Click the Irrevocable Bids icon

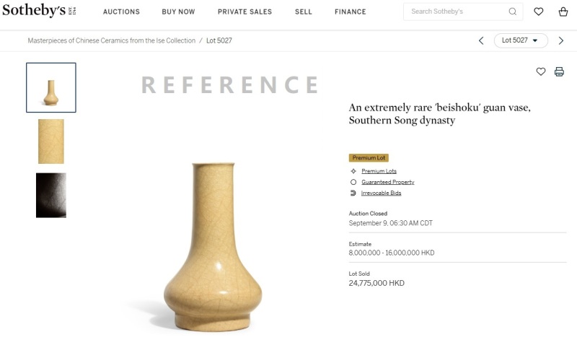point(353,193)
